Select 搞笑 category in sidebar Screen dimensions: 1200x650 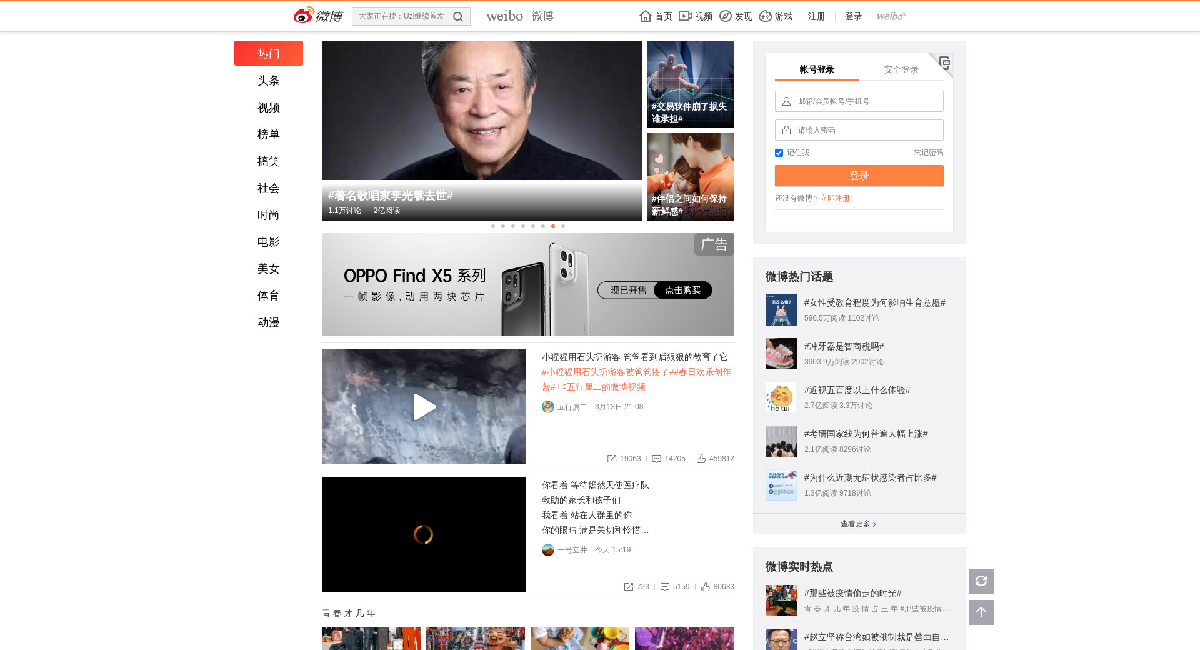[268, 161]
